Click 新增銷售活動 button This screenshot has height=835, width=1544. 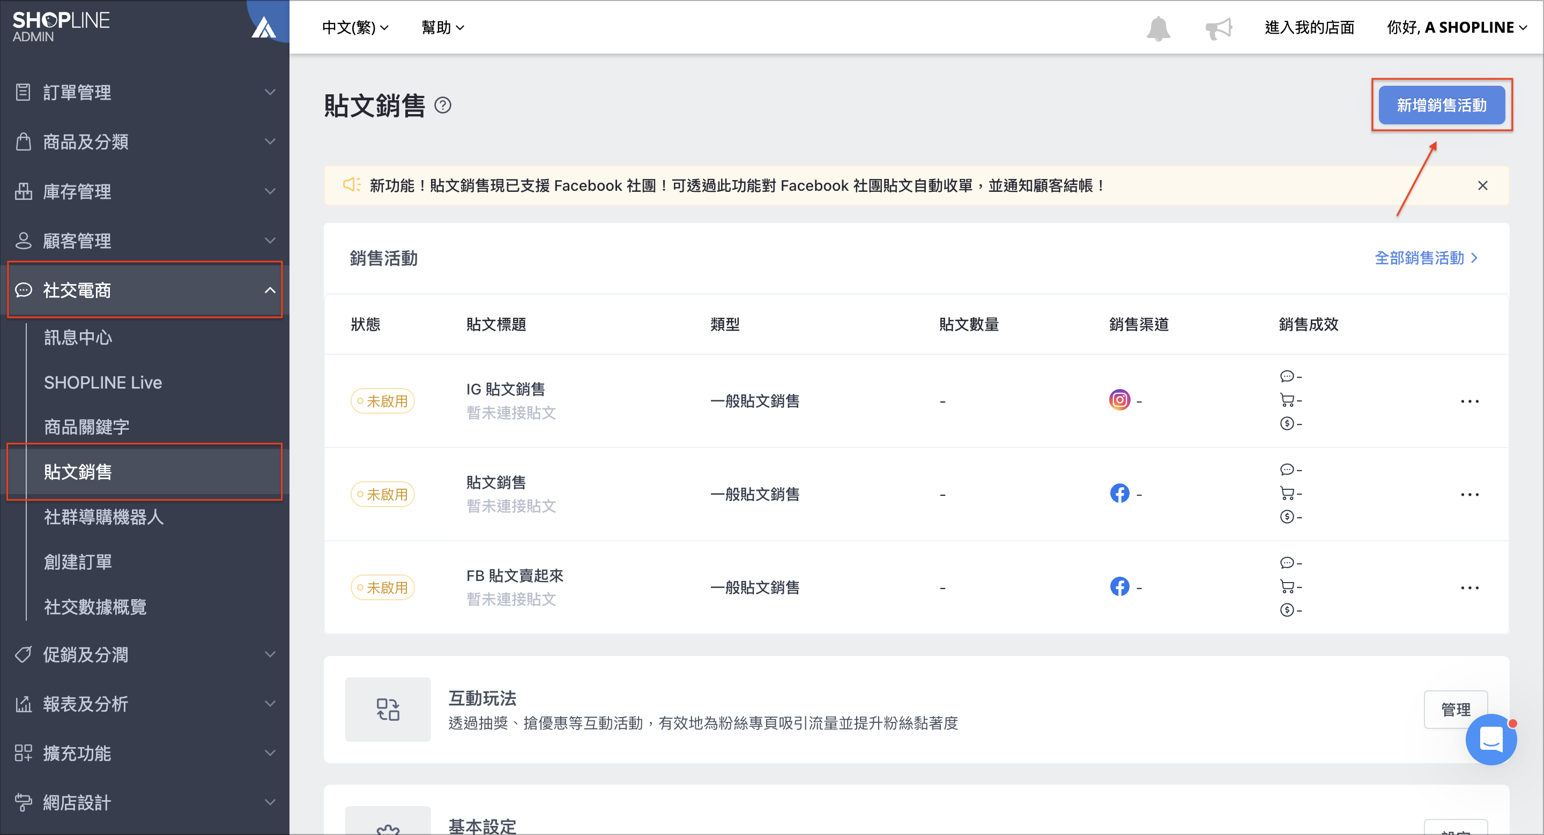(x=1442, y=106)
